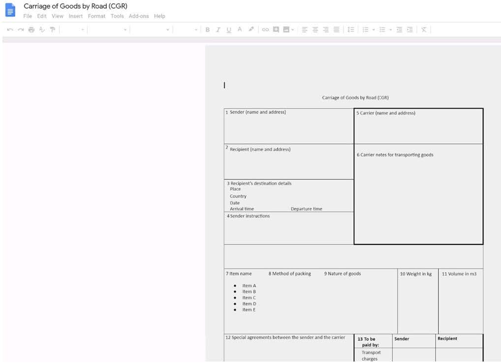
Task: Expand the numbered list options arrow
Action: 374,30
